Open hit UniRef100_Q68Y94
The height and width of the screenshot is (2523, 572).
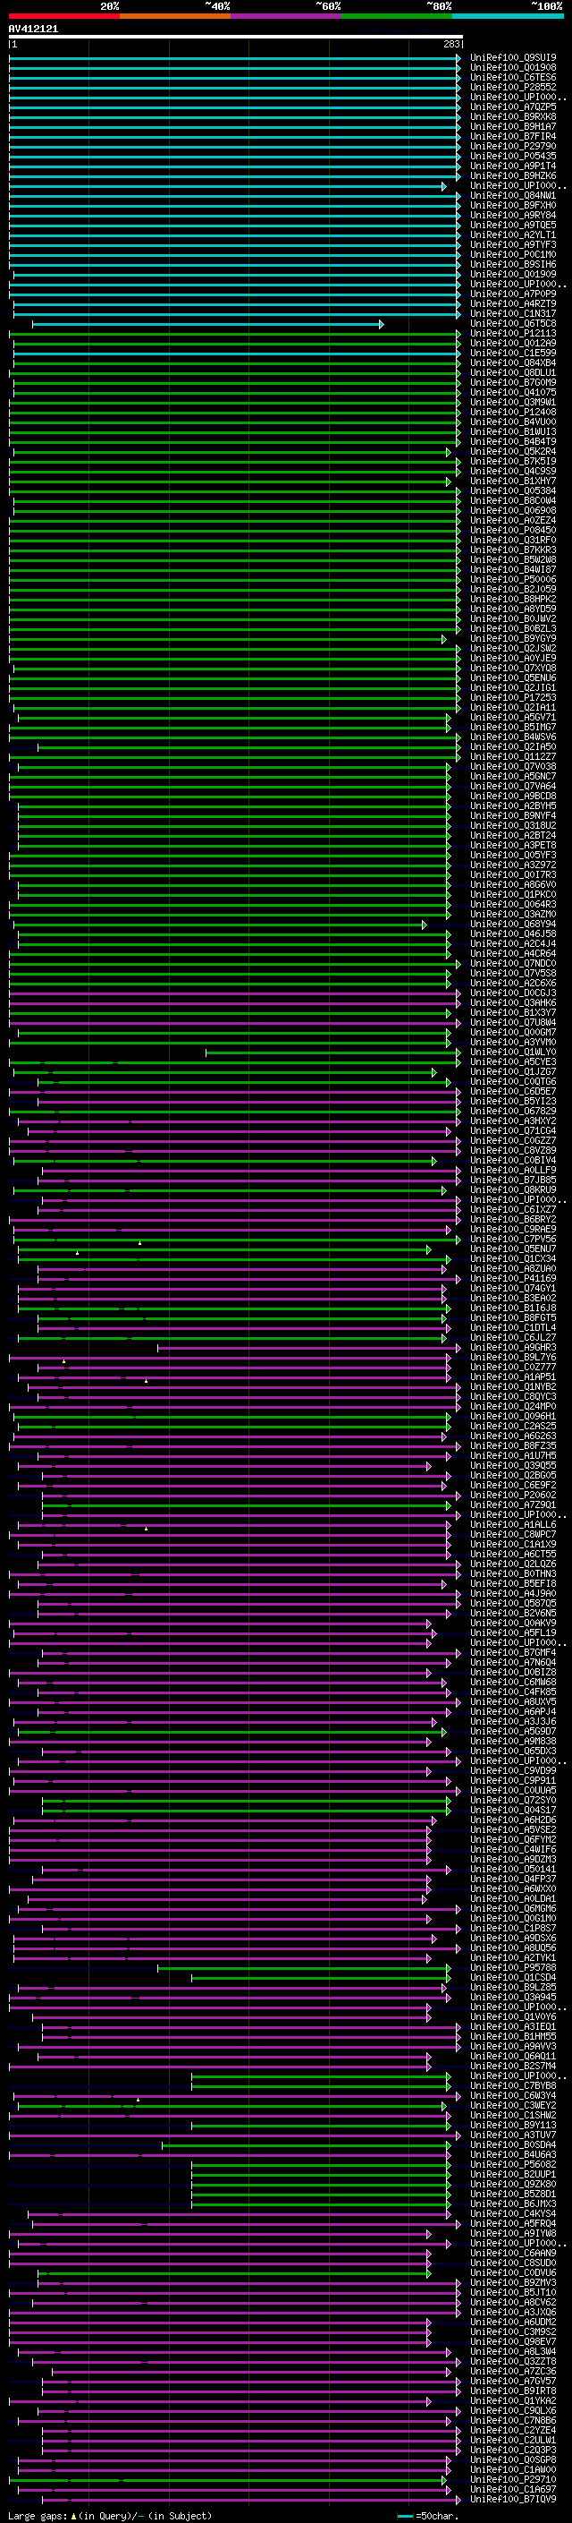tap(513, 924)
